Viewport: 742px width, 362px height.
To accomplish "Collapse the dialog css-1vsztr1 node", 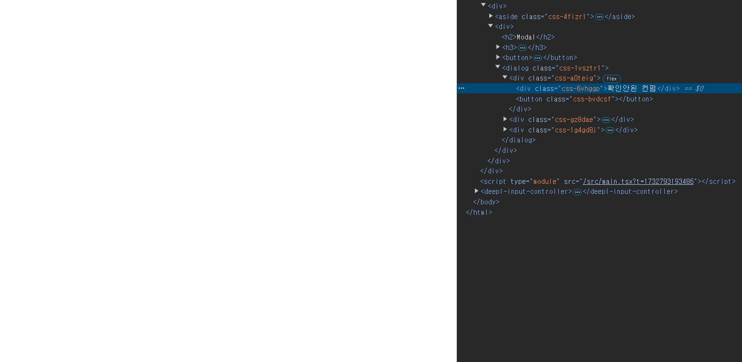I will 498,67.
